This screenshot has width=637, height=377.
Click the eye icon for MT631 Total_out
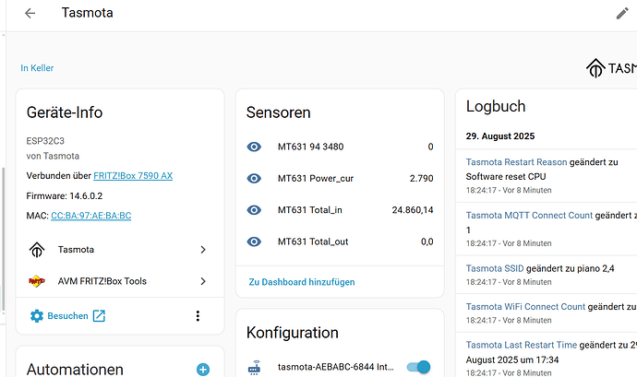[x=255, y=242]
